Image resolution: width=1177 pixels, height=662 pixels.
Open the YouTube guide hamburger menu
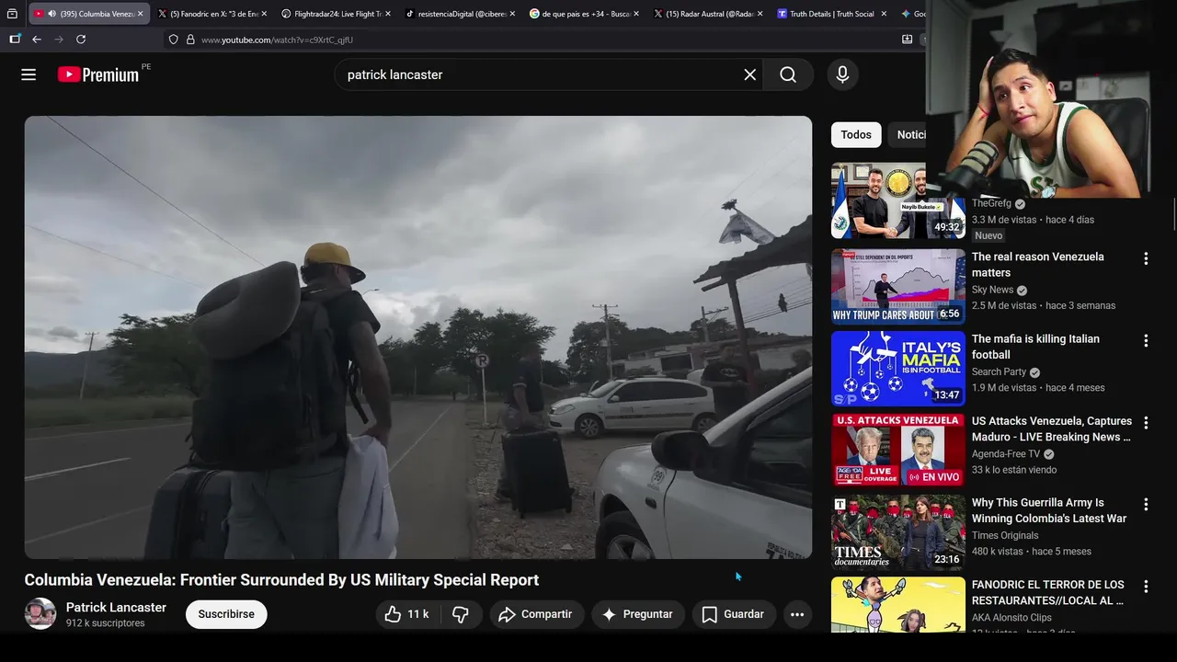point(29,74)
